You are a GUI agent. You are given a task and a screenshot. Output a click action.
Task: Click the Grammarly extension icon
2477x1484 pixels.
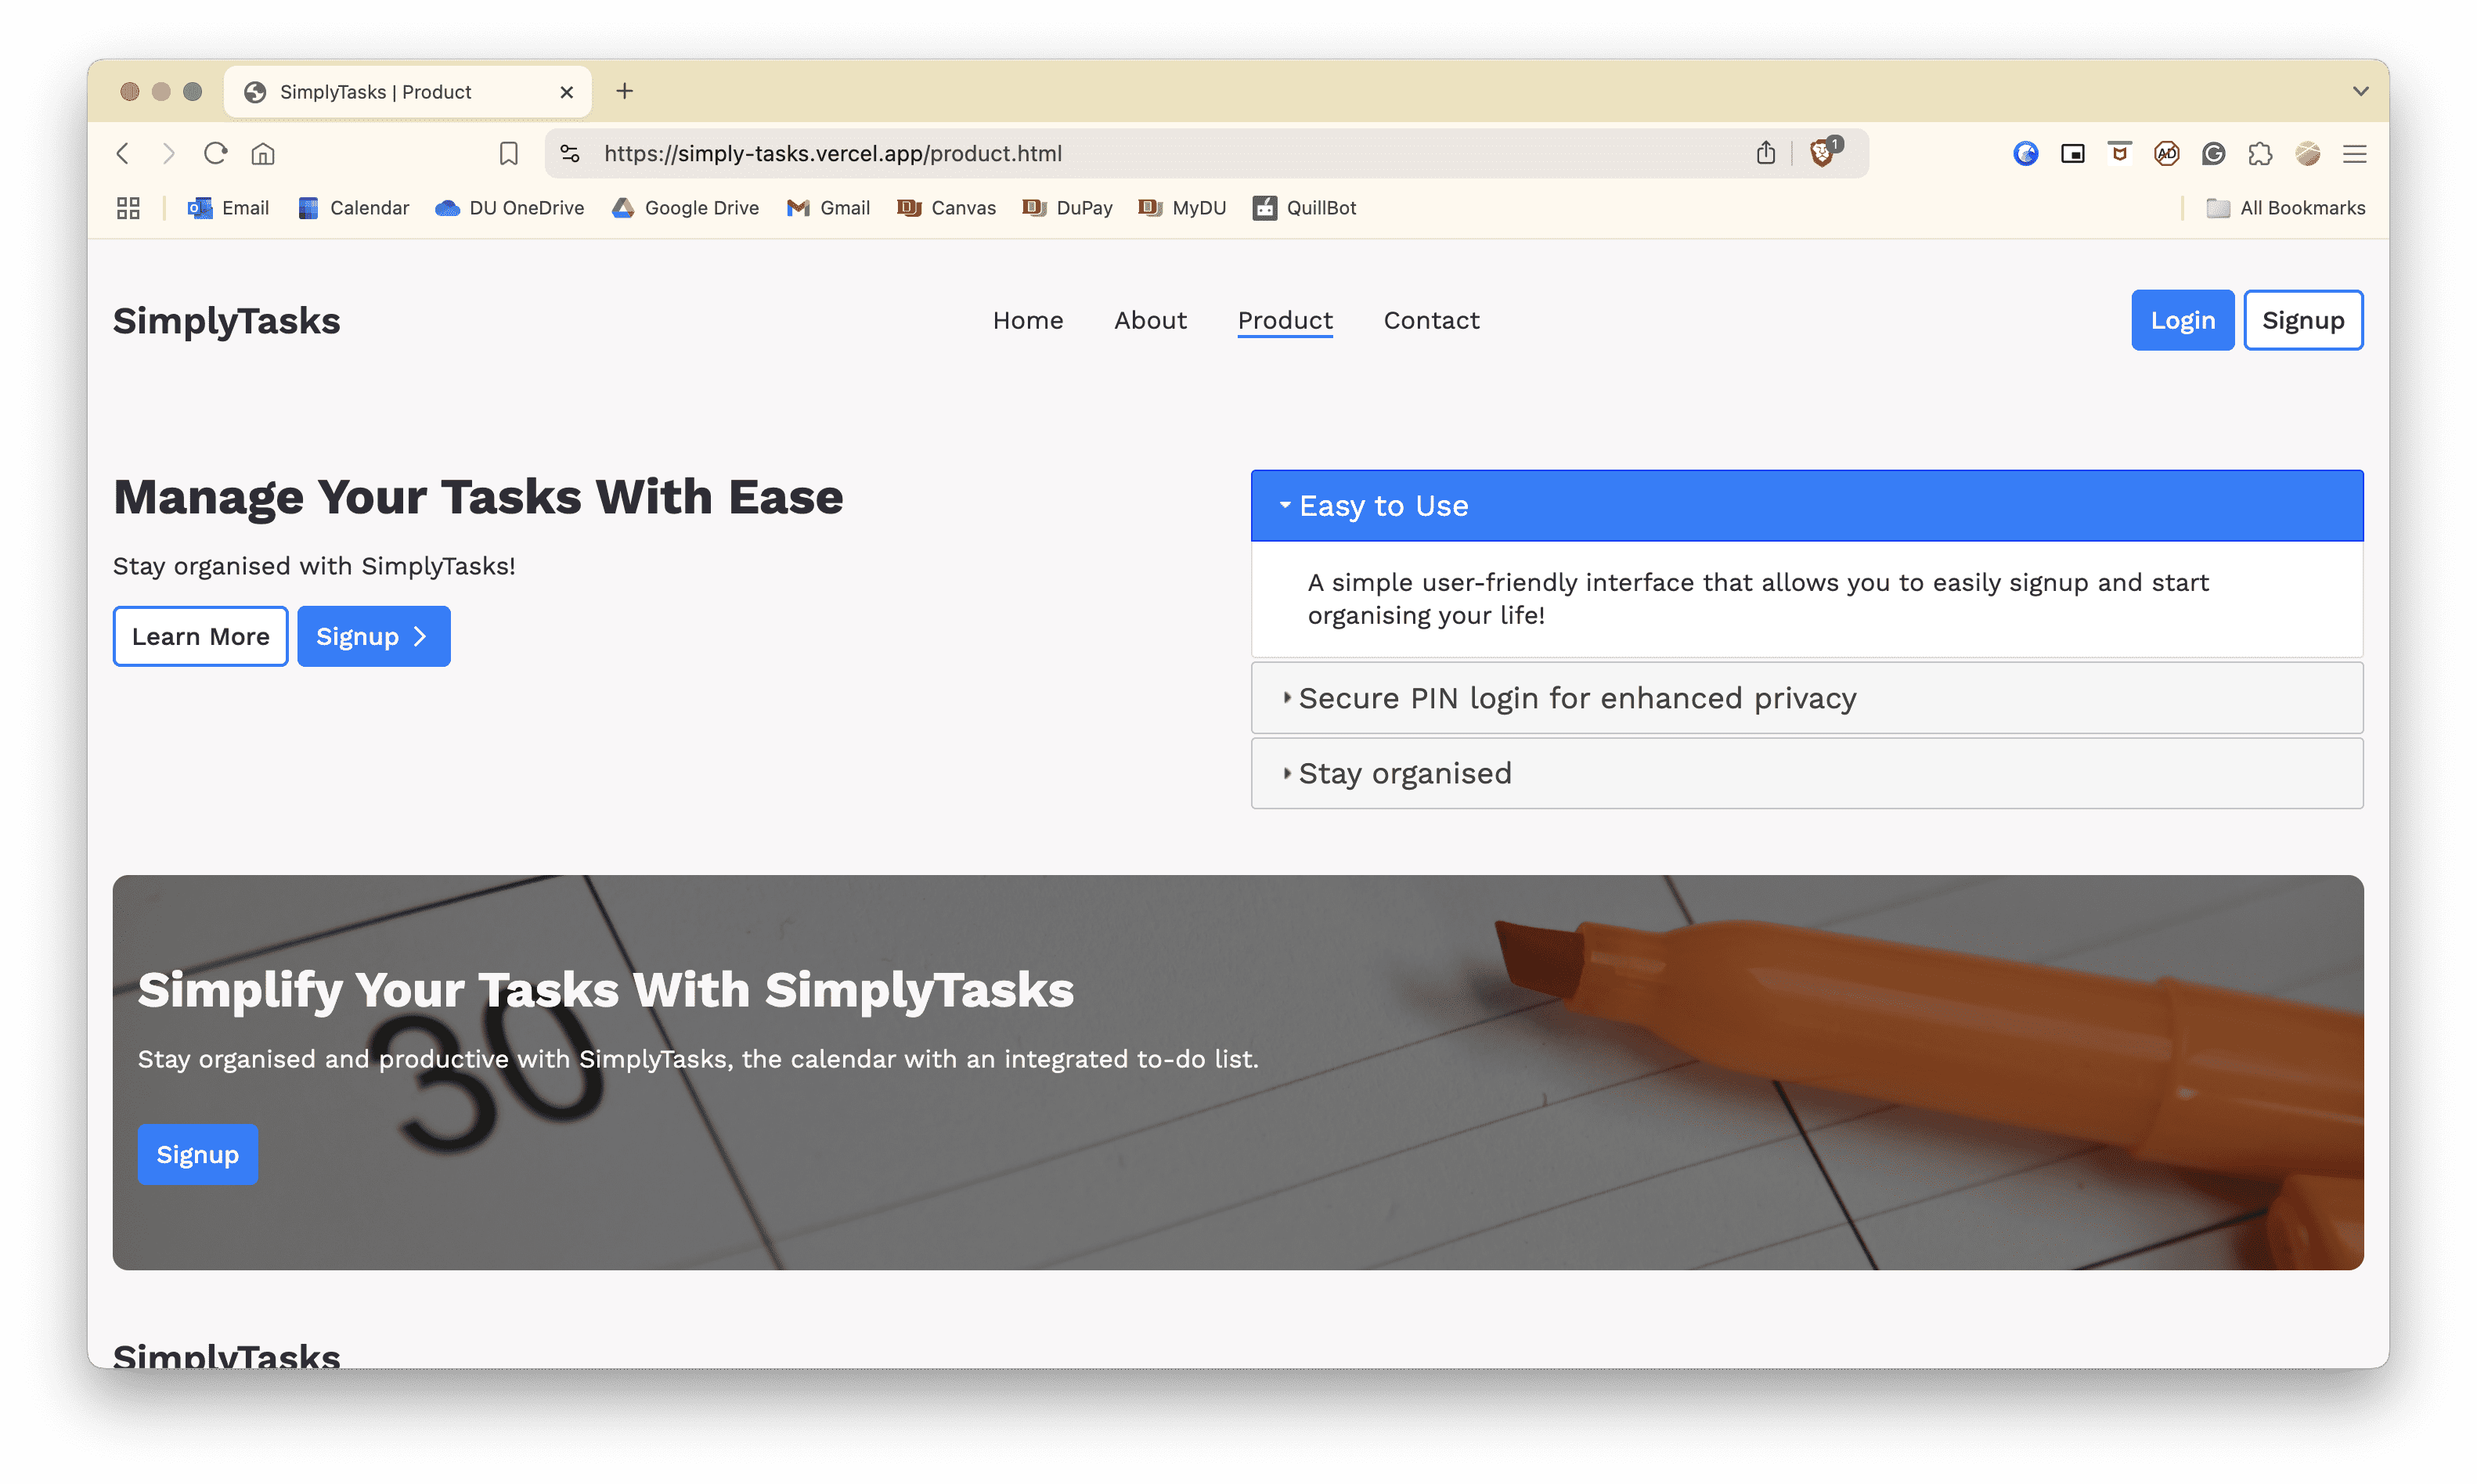[2213, 153]
